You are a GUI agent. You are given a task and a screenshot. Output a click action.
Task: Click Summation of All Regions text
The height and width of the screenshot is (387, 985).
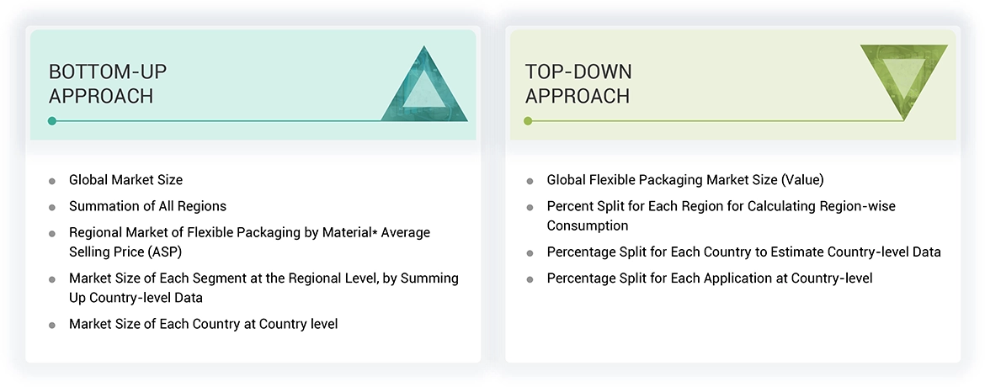147,206
